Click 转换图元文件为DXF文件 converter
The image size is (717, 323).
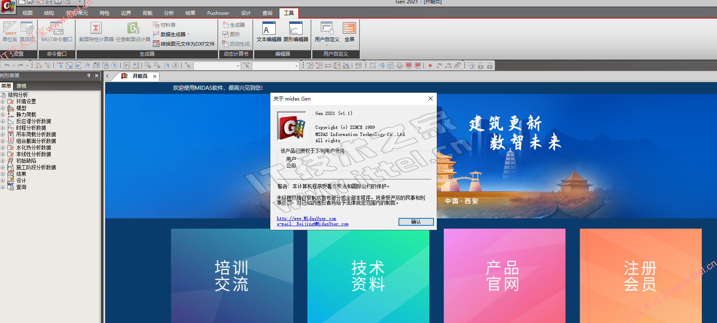click(x=184, y=44)
